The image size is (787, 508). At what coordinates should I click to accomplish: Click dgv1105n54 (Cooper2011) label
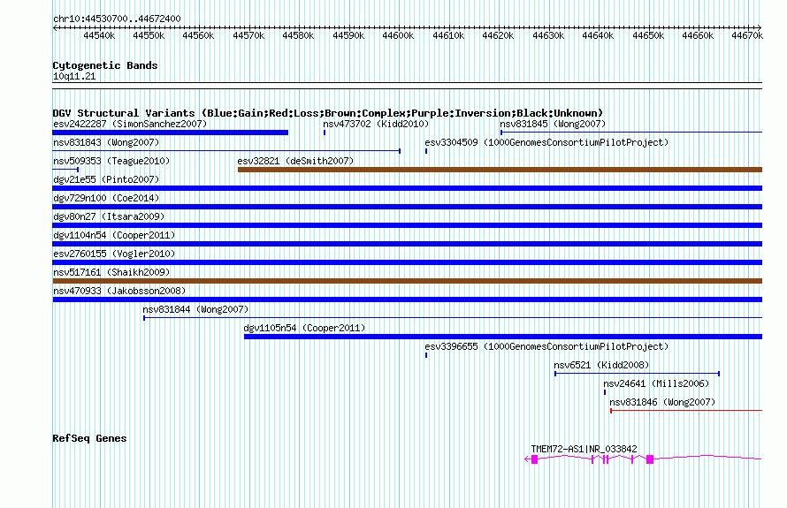click(304, 328)
